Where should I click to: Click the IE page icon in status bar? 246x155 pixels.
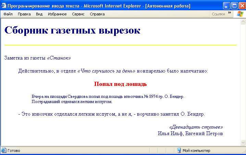click(3, 150)
